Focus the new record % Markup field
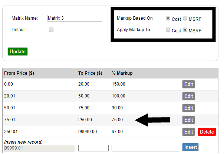Viewport: 224px width, 154px height. pyautogui.click(x=145, y=148)
